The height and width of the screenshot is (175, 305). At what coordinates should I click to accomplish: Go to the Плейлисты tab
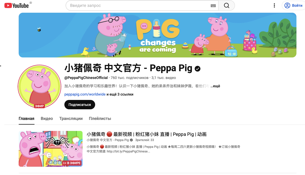100,118
